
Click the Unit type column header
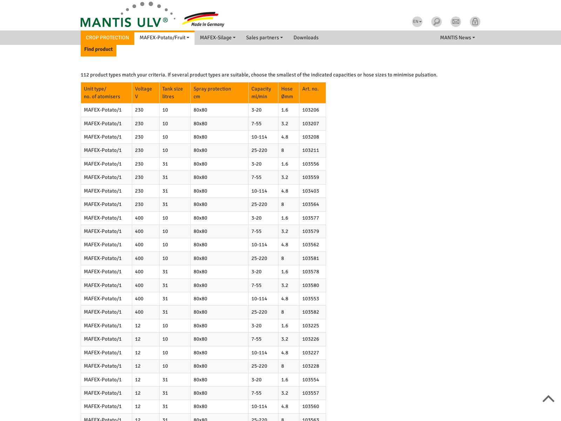click(x=107, y=93)
